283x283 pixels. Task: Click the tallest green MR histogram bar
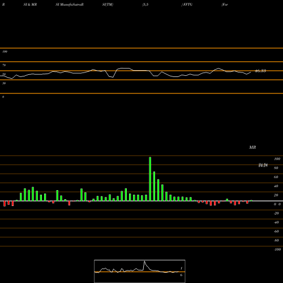(x=150, y=179)
